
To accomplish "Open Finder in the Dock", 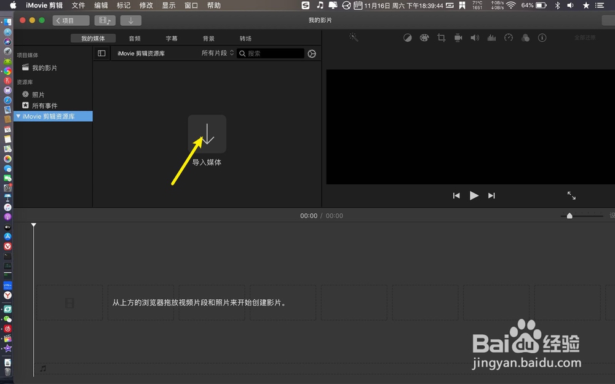I will 7,22.
